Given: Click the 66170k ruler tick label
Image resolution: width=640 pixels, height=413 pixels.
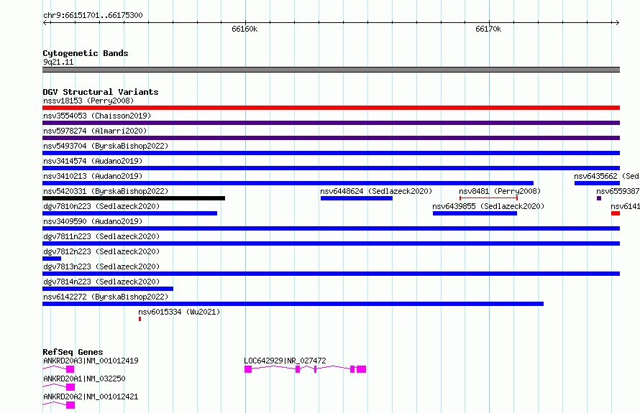Looking at the screenshot, I should click(488, 29).
